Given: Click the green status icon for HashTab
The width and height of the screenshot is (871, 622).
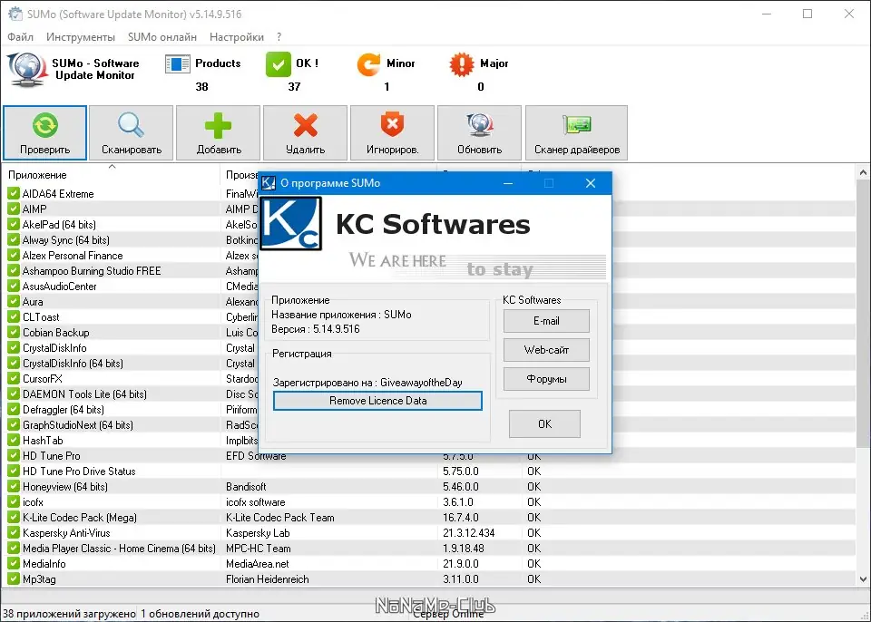Looking at the screenshot, I should point(14,441).
